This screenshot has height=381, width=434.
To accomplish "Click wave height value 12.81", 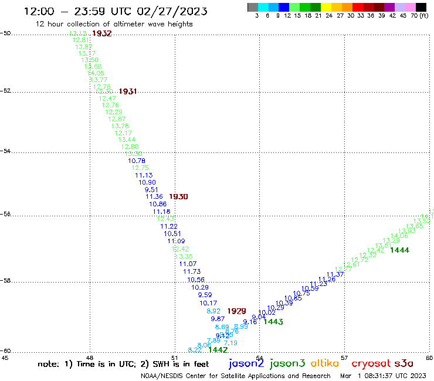I will (x=81, y=40).
